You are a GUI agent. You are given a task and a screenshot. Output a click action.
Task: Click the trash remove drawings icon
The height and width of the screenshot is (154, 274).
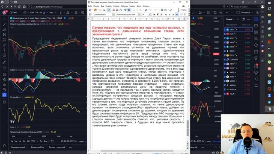(4, 102)
